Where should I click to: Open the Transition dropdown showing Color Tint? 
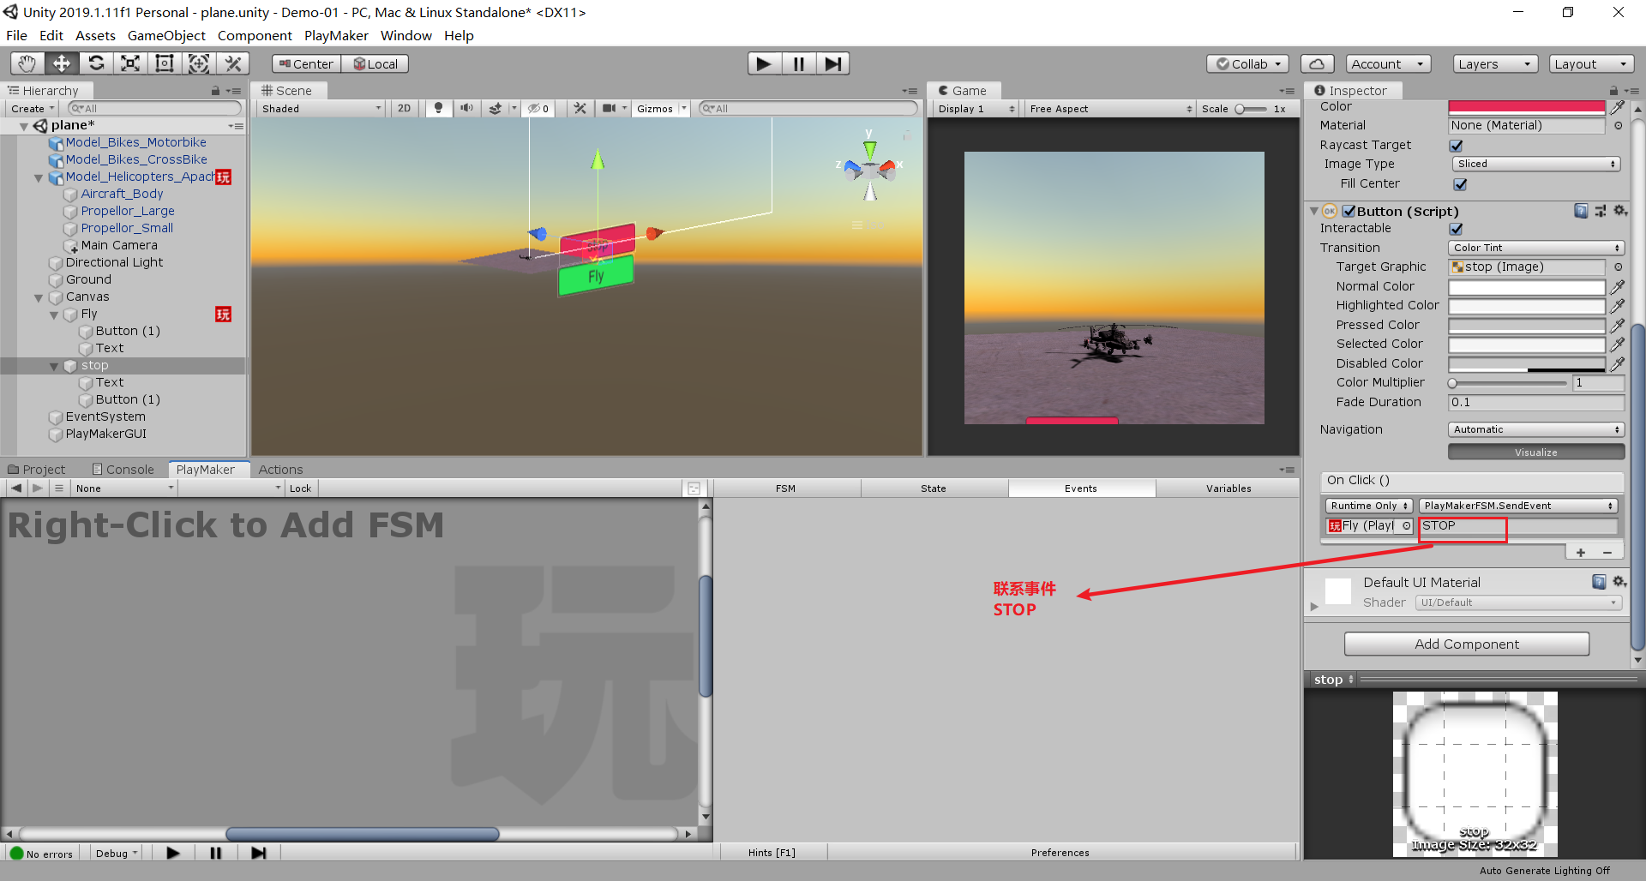[1535, 248]
